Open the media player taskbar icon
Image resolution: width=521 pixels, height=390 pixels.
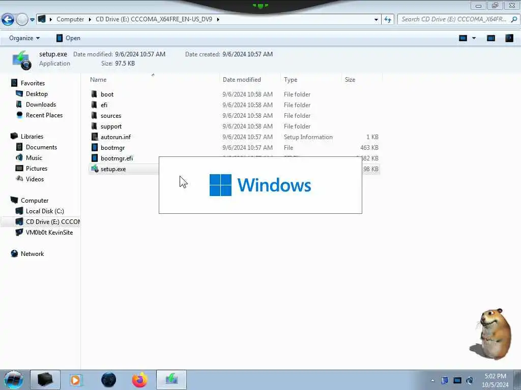[x=76, y=380]
